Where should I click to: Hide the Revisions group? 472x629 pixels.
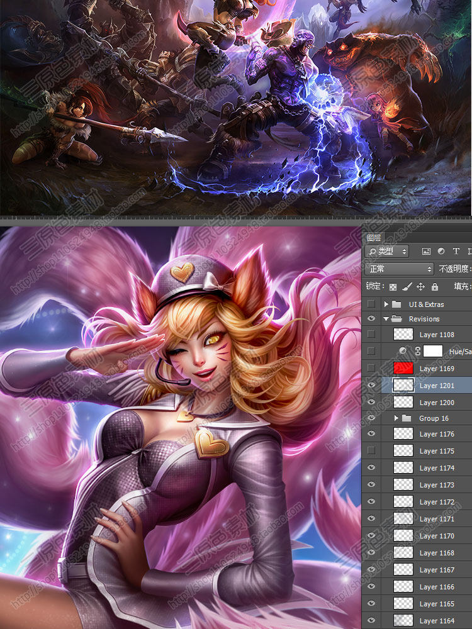(371, 319)
